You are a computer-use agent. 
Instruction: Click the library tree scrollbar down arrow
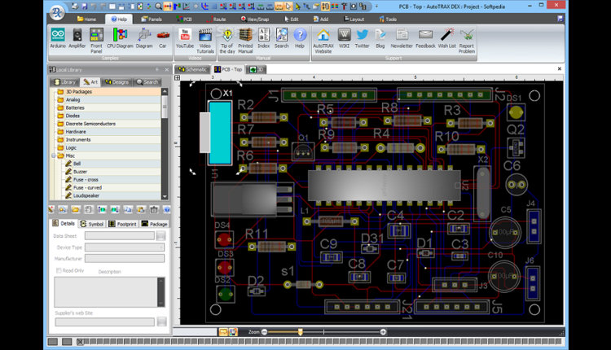click(165, 197)
